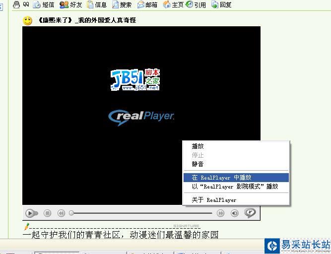Choose 以 RealPlayer 影院模式 播放
This screenshot has width=331, height=254.
pyautogui.click(x=236, y=187)
